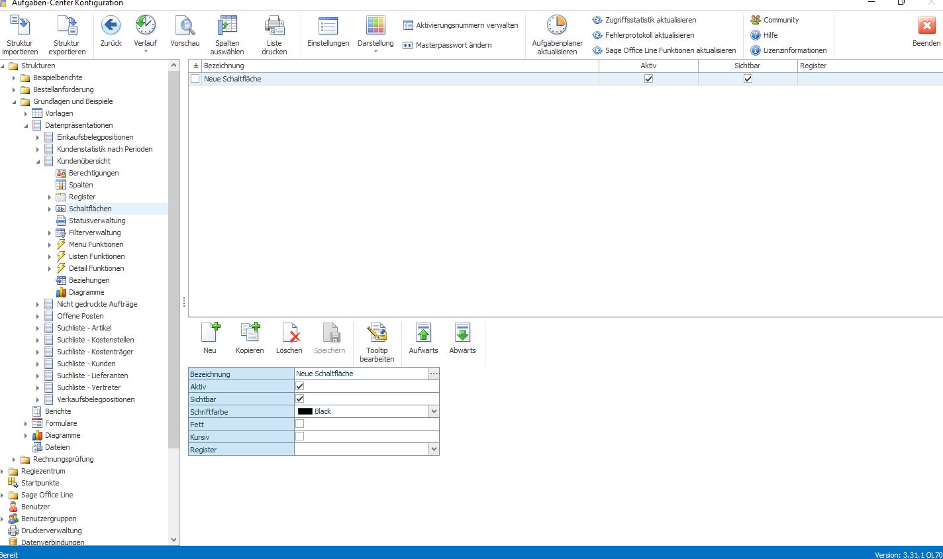This screenshot has height=559, width=943.
Task: Click the Darstellung color grid icon
Action: tap(375, 25)
